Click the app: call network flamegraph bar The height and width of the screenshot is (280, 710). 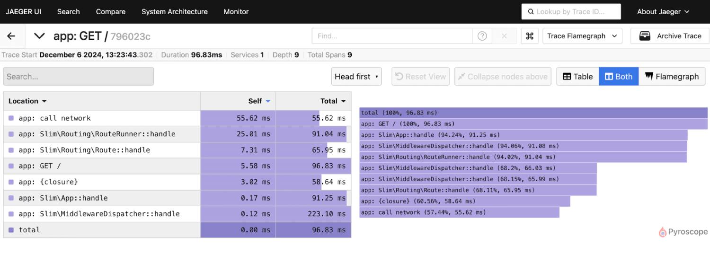pyautogui.click(x=459, y=212)
